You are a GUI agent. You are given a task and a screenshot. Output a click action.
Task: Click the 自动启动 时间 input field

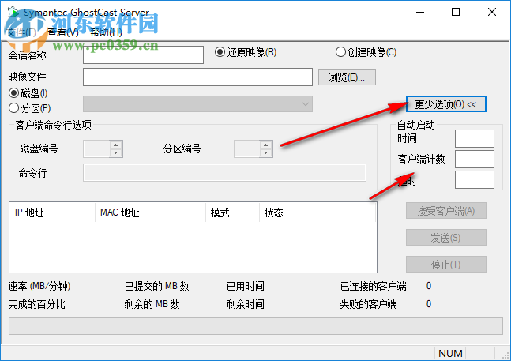(x=475, y=138)
